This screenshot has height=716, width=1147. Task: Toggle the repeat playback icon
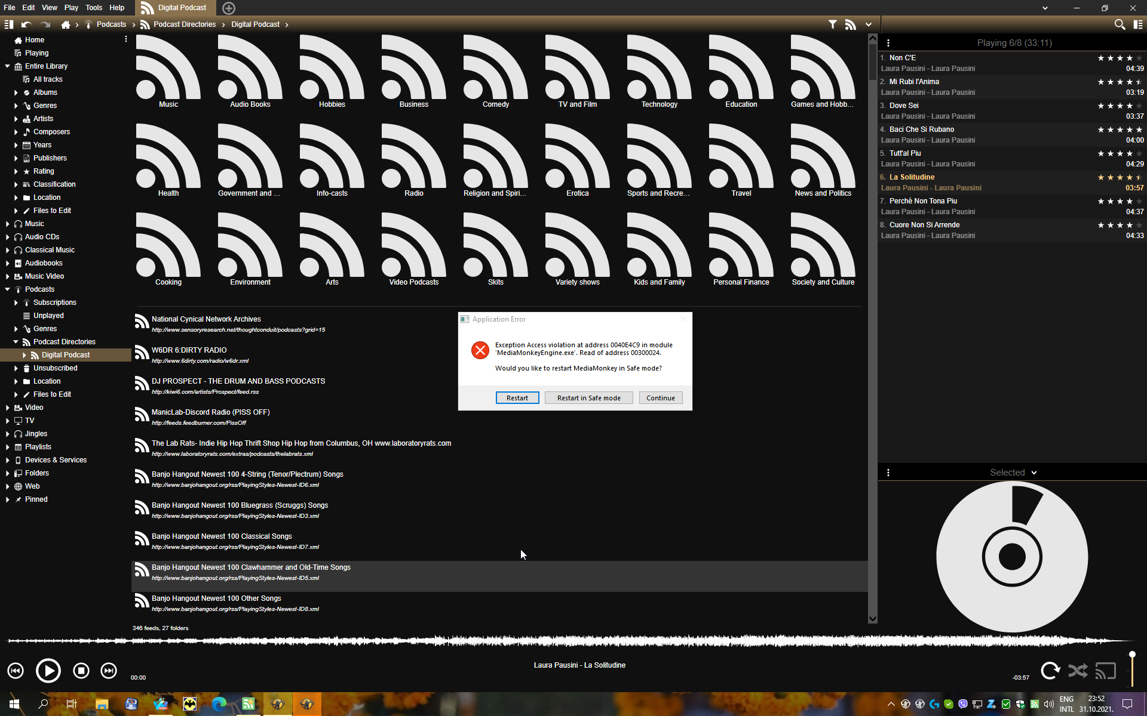click(x=1050, y=671)
